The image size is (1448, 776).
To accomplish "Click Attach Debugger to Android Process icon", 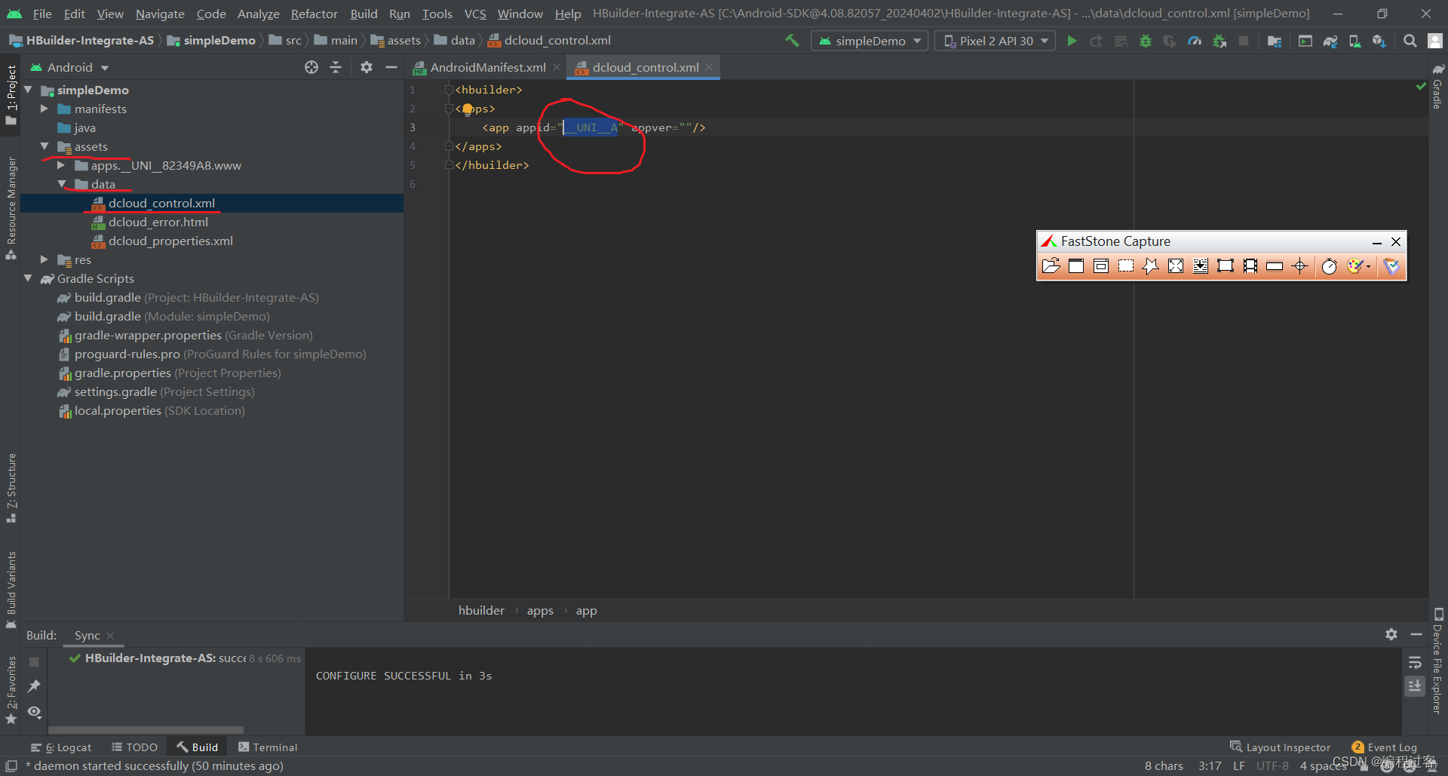I will (1219, 41).
